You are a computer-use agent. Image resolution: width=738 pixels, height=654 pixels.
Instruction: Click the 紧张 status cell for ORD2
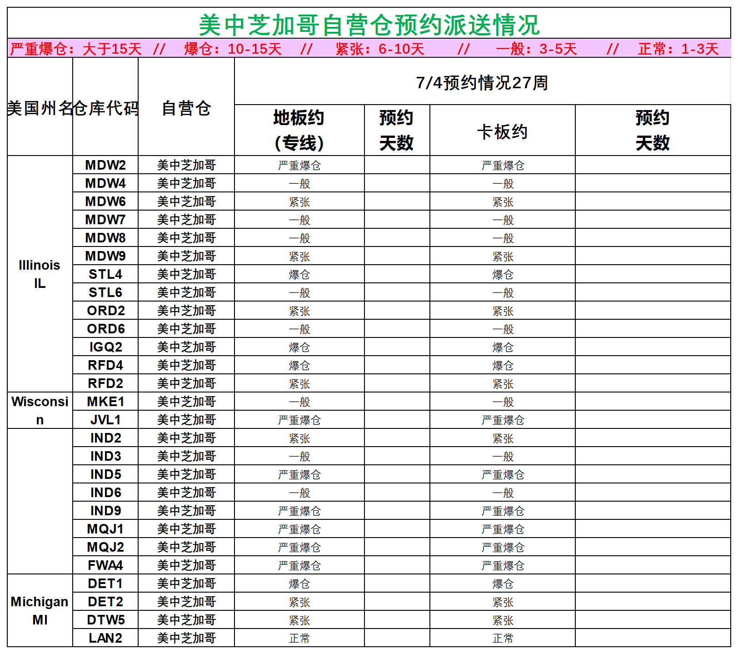(300, 310)
